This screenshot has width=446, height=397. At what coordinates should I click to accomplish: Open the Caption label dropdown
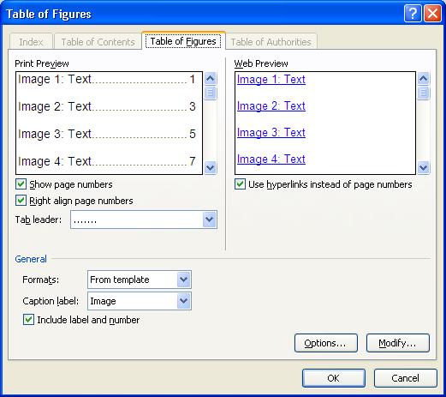click(184, 301)
